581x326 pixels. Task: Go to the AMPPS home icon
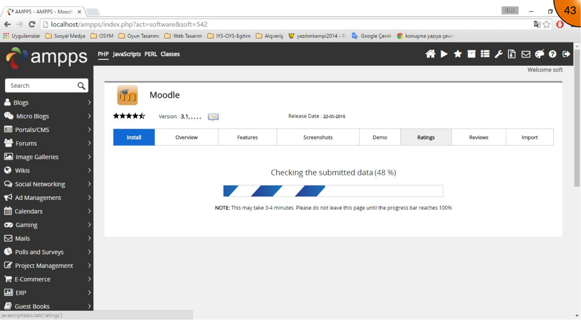[430, 54]
